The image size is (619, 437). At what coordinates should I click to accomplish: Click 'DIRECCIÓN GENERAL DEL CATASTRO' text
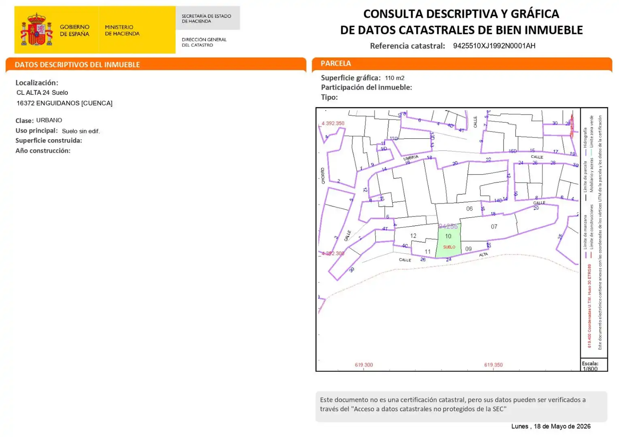click(x=204, y=42)
